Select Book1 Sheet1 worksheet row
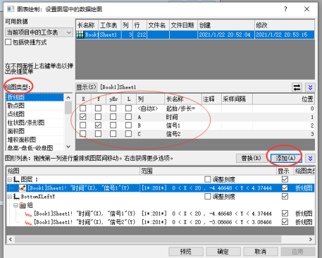 click(195, 35)
